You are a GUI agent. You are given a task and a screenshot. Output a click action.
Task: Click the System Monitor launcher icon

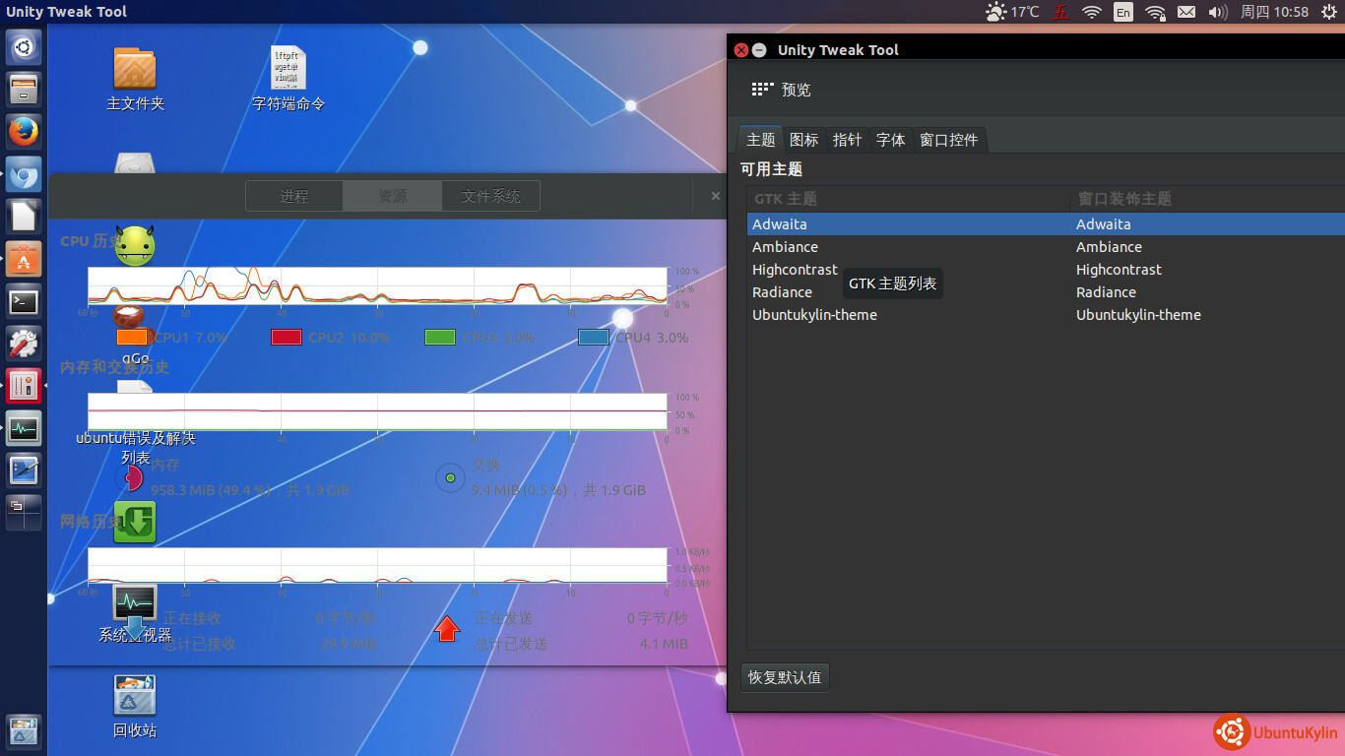click(24, 428)
